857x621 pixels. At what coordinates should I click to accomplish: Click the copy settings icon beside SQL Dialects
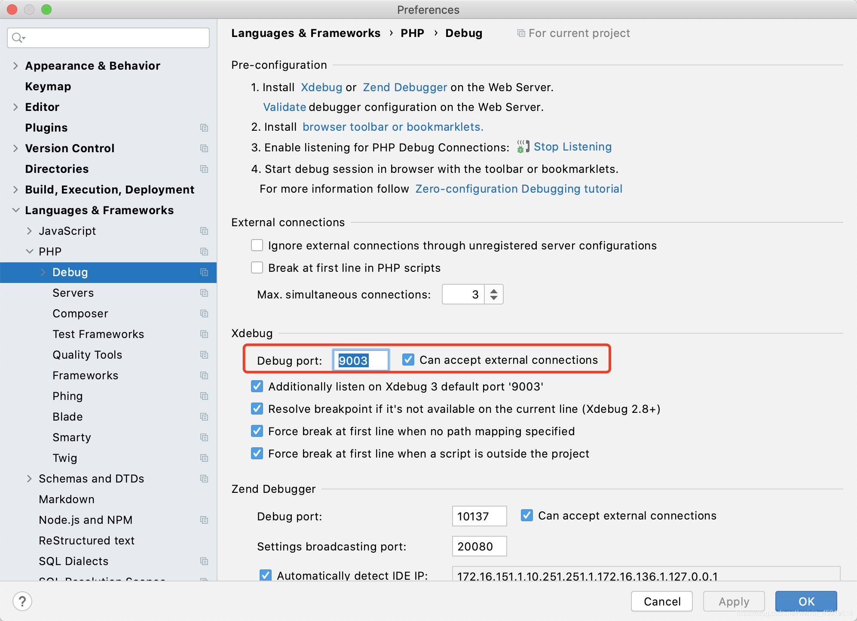pos(204,561)
